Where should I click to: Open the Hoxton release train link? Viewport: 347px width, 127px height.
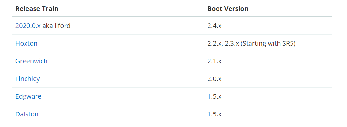pos(26,43)
